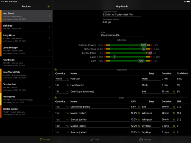Tap the Color 7 SRM marker
This screenshot has width=191, height=143.
coord(115,57)
